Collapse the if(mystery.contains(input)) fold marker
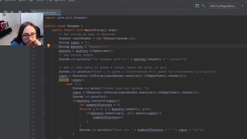 tap(44, 101)
